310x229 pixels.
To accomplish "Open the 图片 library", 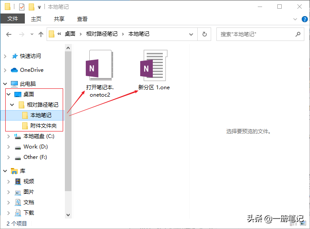I will coord(29,192).
